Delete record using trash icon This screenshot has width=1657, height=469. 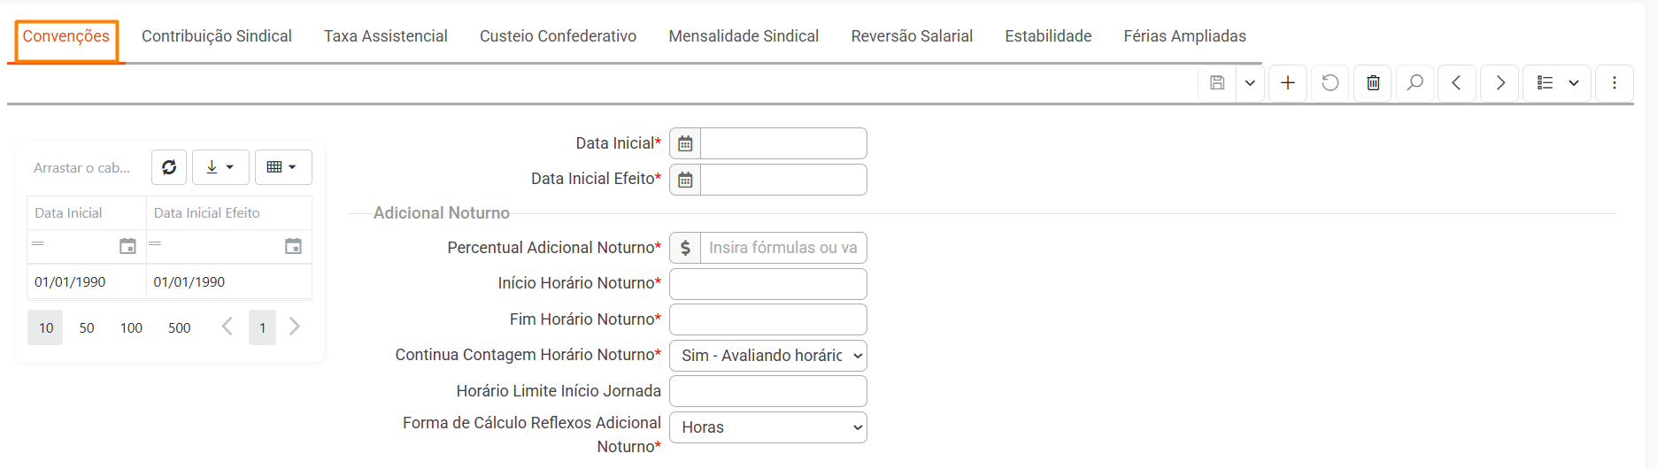1373,82
